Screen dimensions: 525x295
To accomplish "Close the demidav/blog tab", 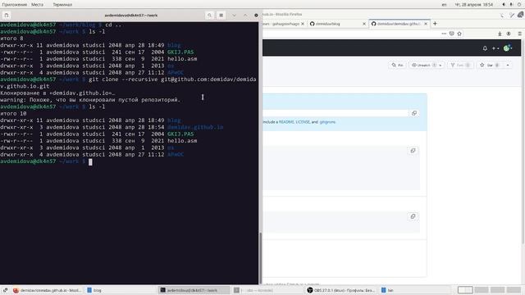I will coord(364,24).
